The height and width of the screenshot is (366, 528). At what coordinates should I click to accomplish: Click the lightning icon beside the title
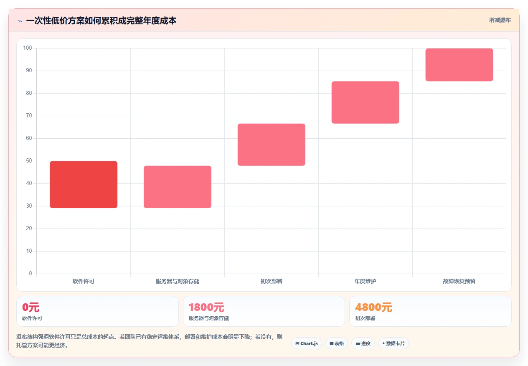(x=20, y=21)
